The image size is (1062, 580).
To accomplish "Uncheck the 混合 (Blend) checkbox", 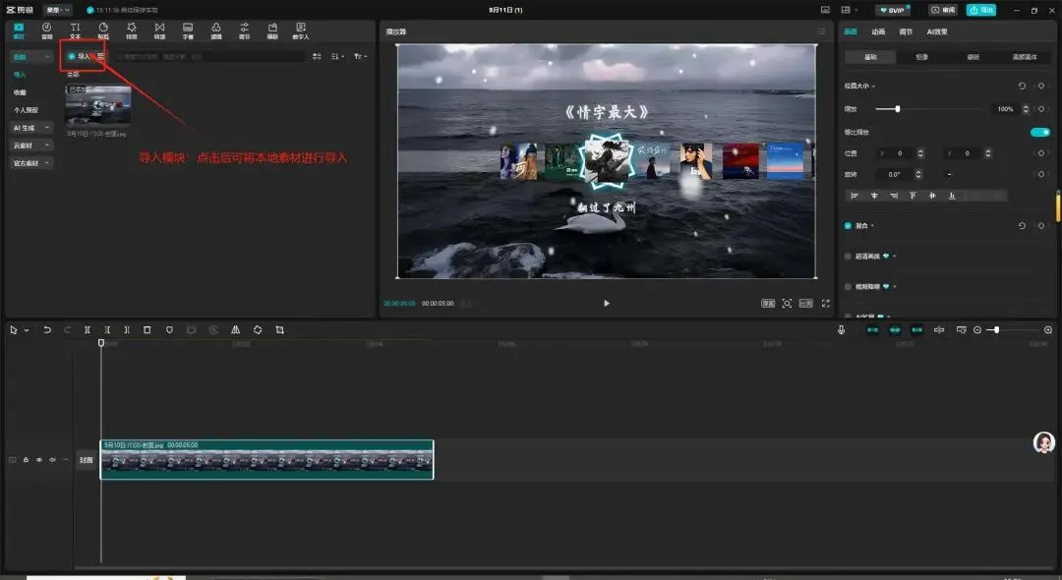I will [x=849, y=226].
